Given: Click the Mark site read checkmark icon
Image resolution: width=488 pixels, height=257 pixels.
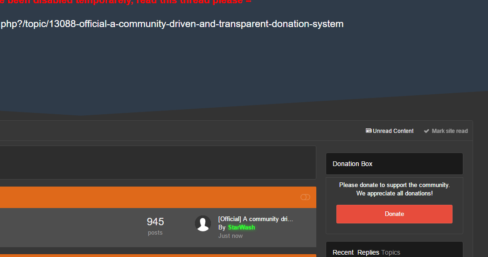Looking at the screenshot, I should (x=426, y=131).
